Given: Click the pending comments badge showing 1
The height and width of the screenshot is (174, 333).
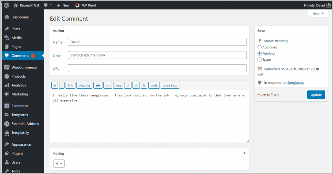Looking at the screenshot, I should [33, 56].
